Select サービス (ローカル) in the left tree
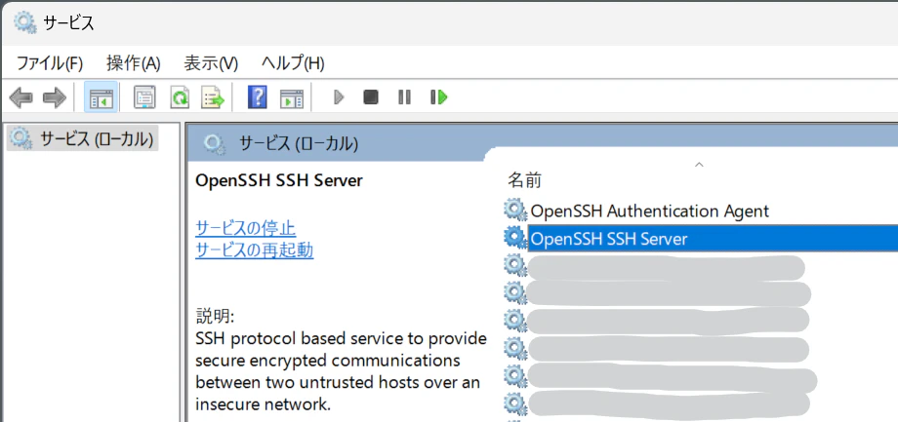Screen dimensions: 898x422 (82, 139)
